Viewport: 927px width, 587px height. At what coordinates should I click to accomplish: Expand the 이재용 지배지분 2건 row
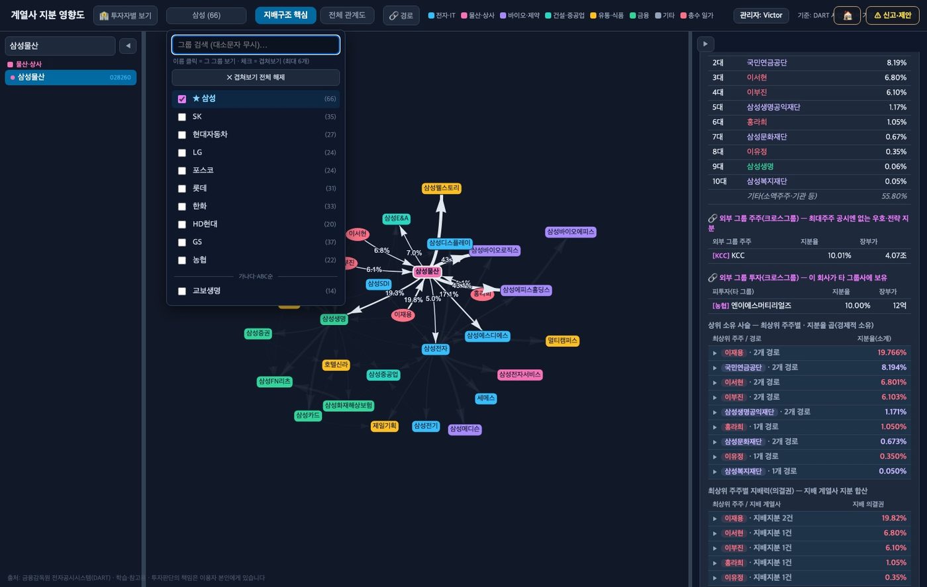pyautogui.click(x=809, y=518)
